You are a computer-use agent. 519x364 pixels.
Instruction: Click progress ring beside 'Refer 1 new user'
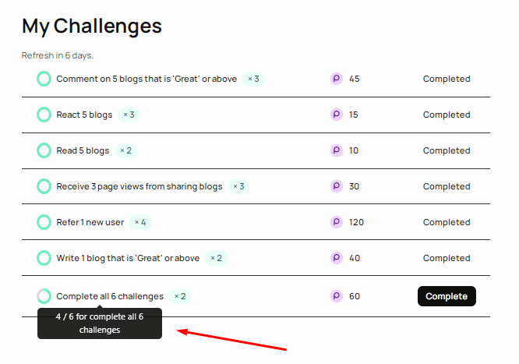[x=44, y=222]
